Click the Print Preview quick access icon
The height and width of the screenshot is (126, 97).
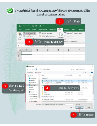[33, 26]
